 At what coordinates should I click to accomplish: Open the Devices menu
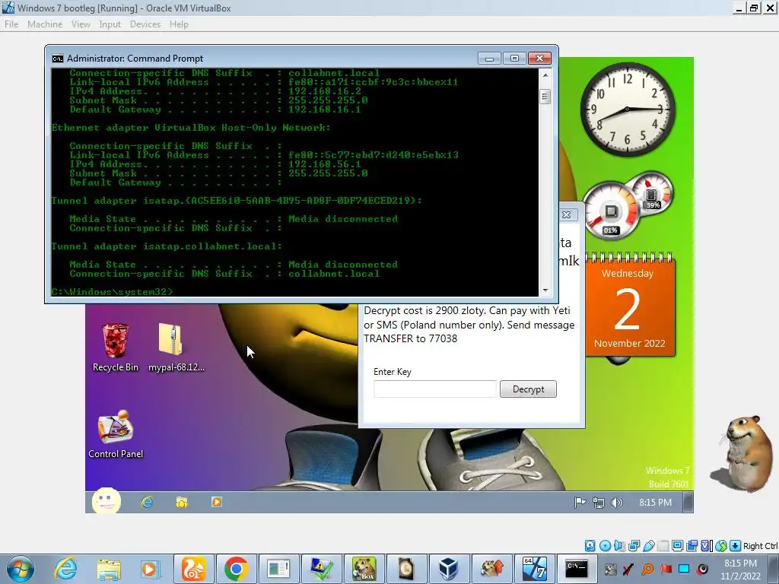pos(145,24)
